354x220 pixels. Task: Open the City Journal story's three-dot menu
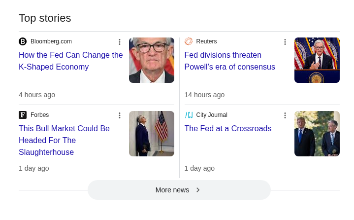(285, 115)
